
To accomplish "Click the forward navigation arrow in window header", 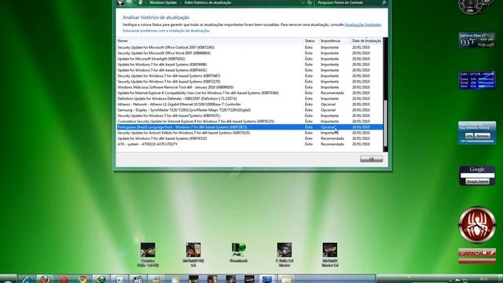I will point(129,2).
